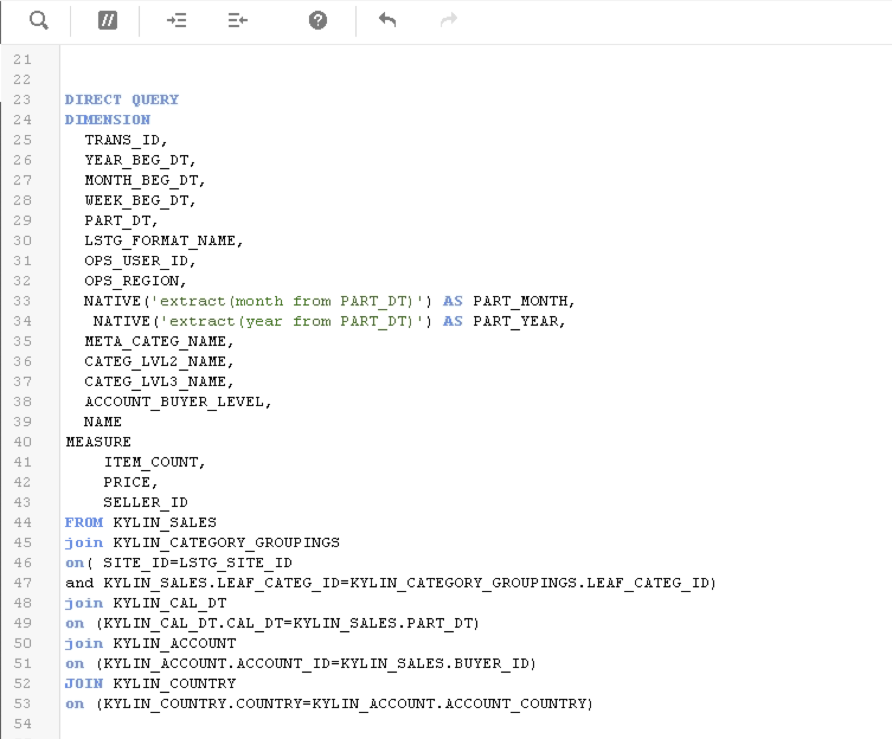892x739 pixels.
Task: Click the SELLER_ID measure field
Action: pyautogui.click(x=145, y=502)
